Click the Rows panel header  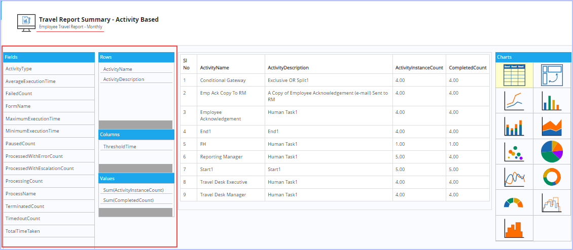pos(136,57)
